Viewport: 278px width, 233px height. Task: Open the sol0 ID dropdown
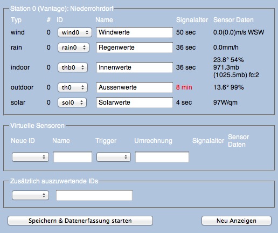coord(72,102)
